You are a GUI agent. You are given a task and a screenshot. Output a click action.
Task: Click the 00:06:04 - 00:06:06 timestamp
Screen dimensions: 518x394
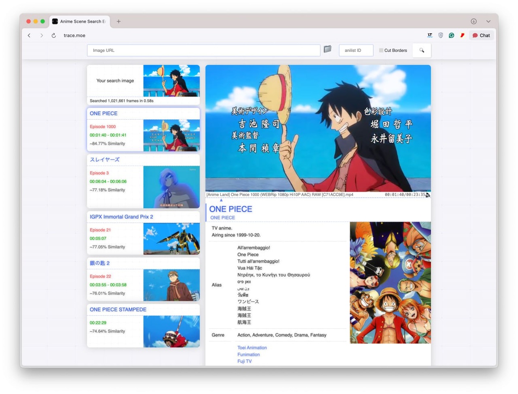(108, 181)
